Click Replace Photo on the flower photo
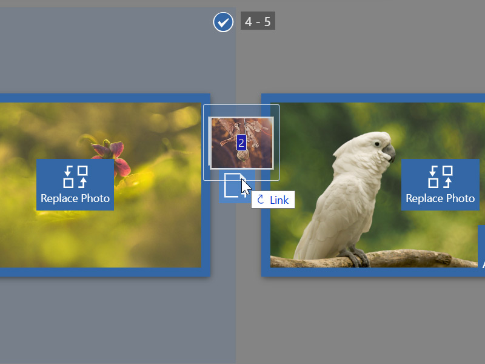The image size is (485, 364). point(75,185)
